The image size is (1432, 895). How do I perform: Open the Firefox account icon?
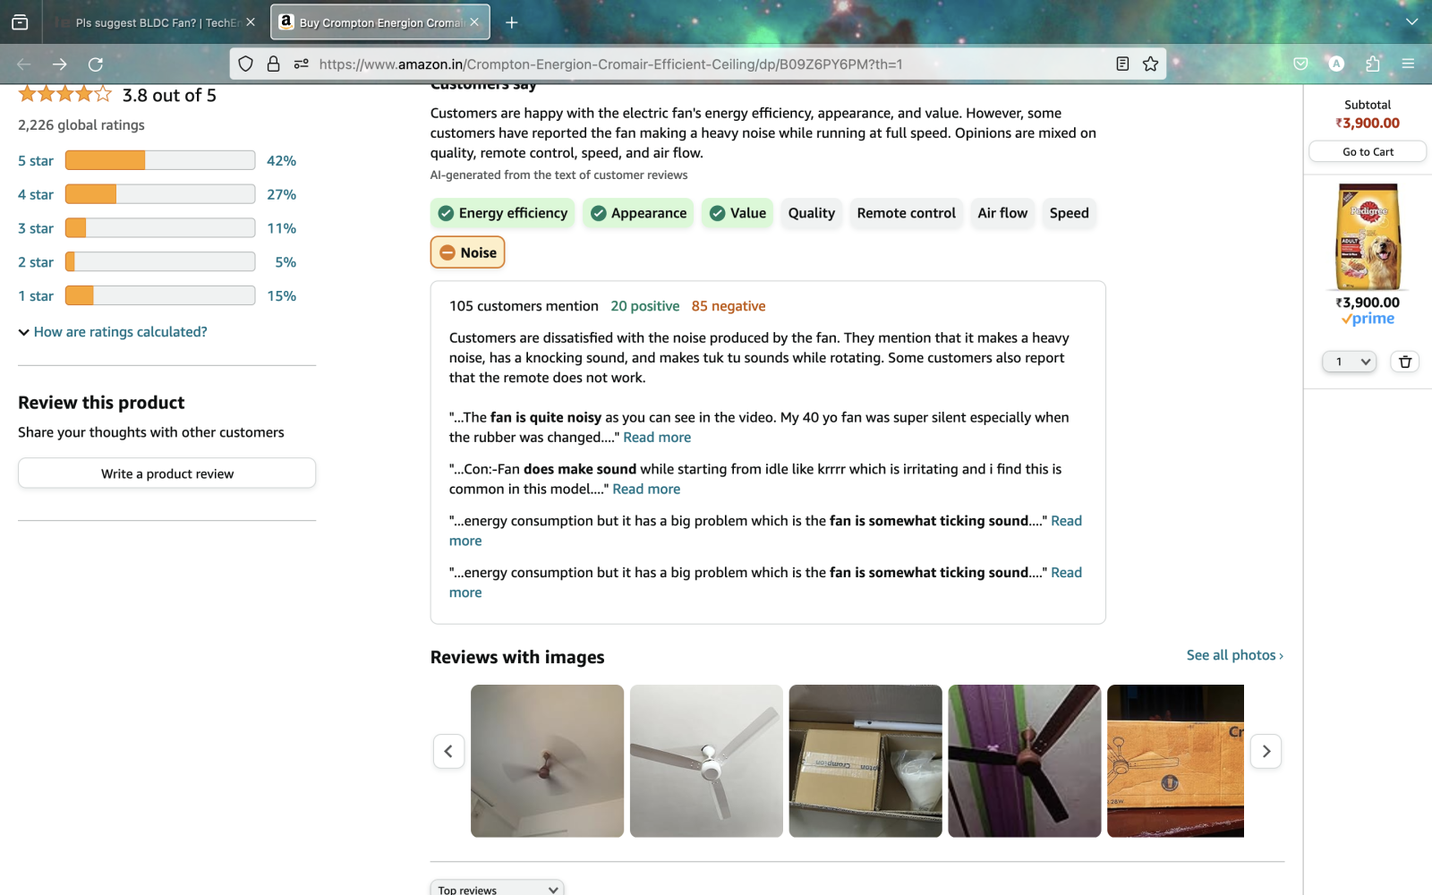point(1336,64)
